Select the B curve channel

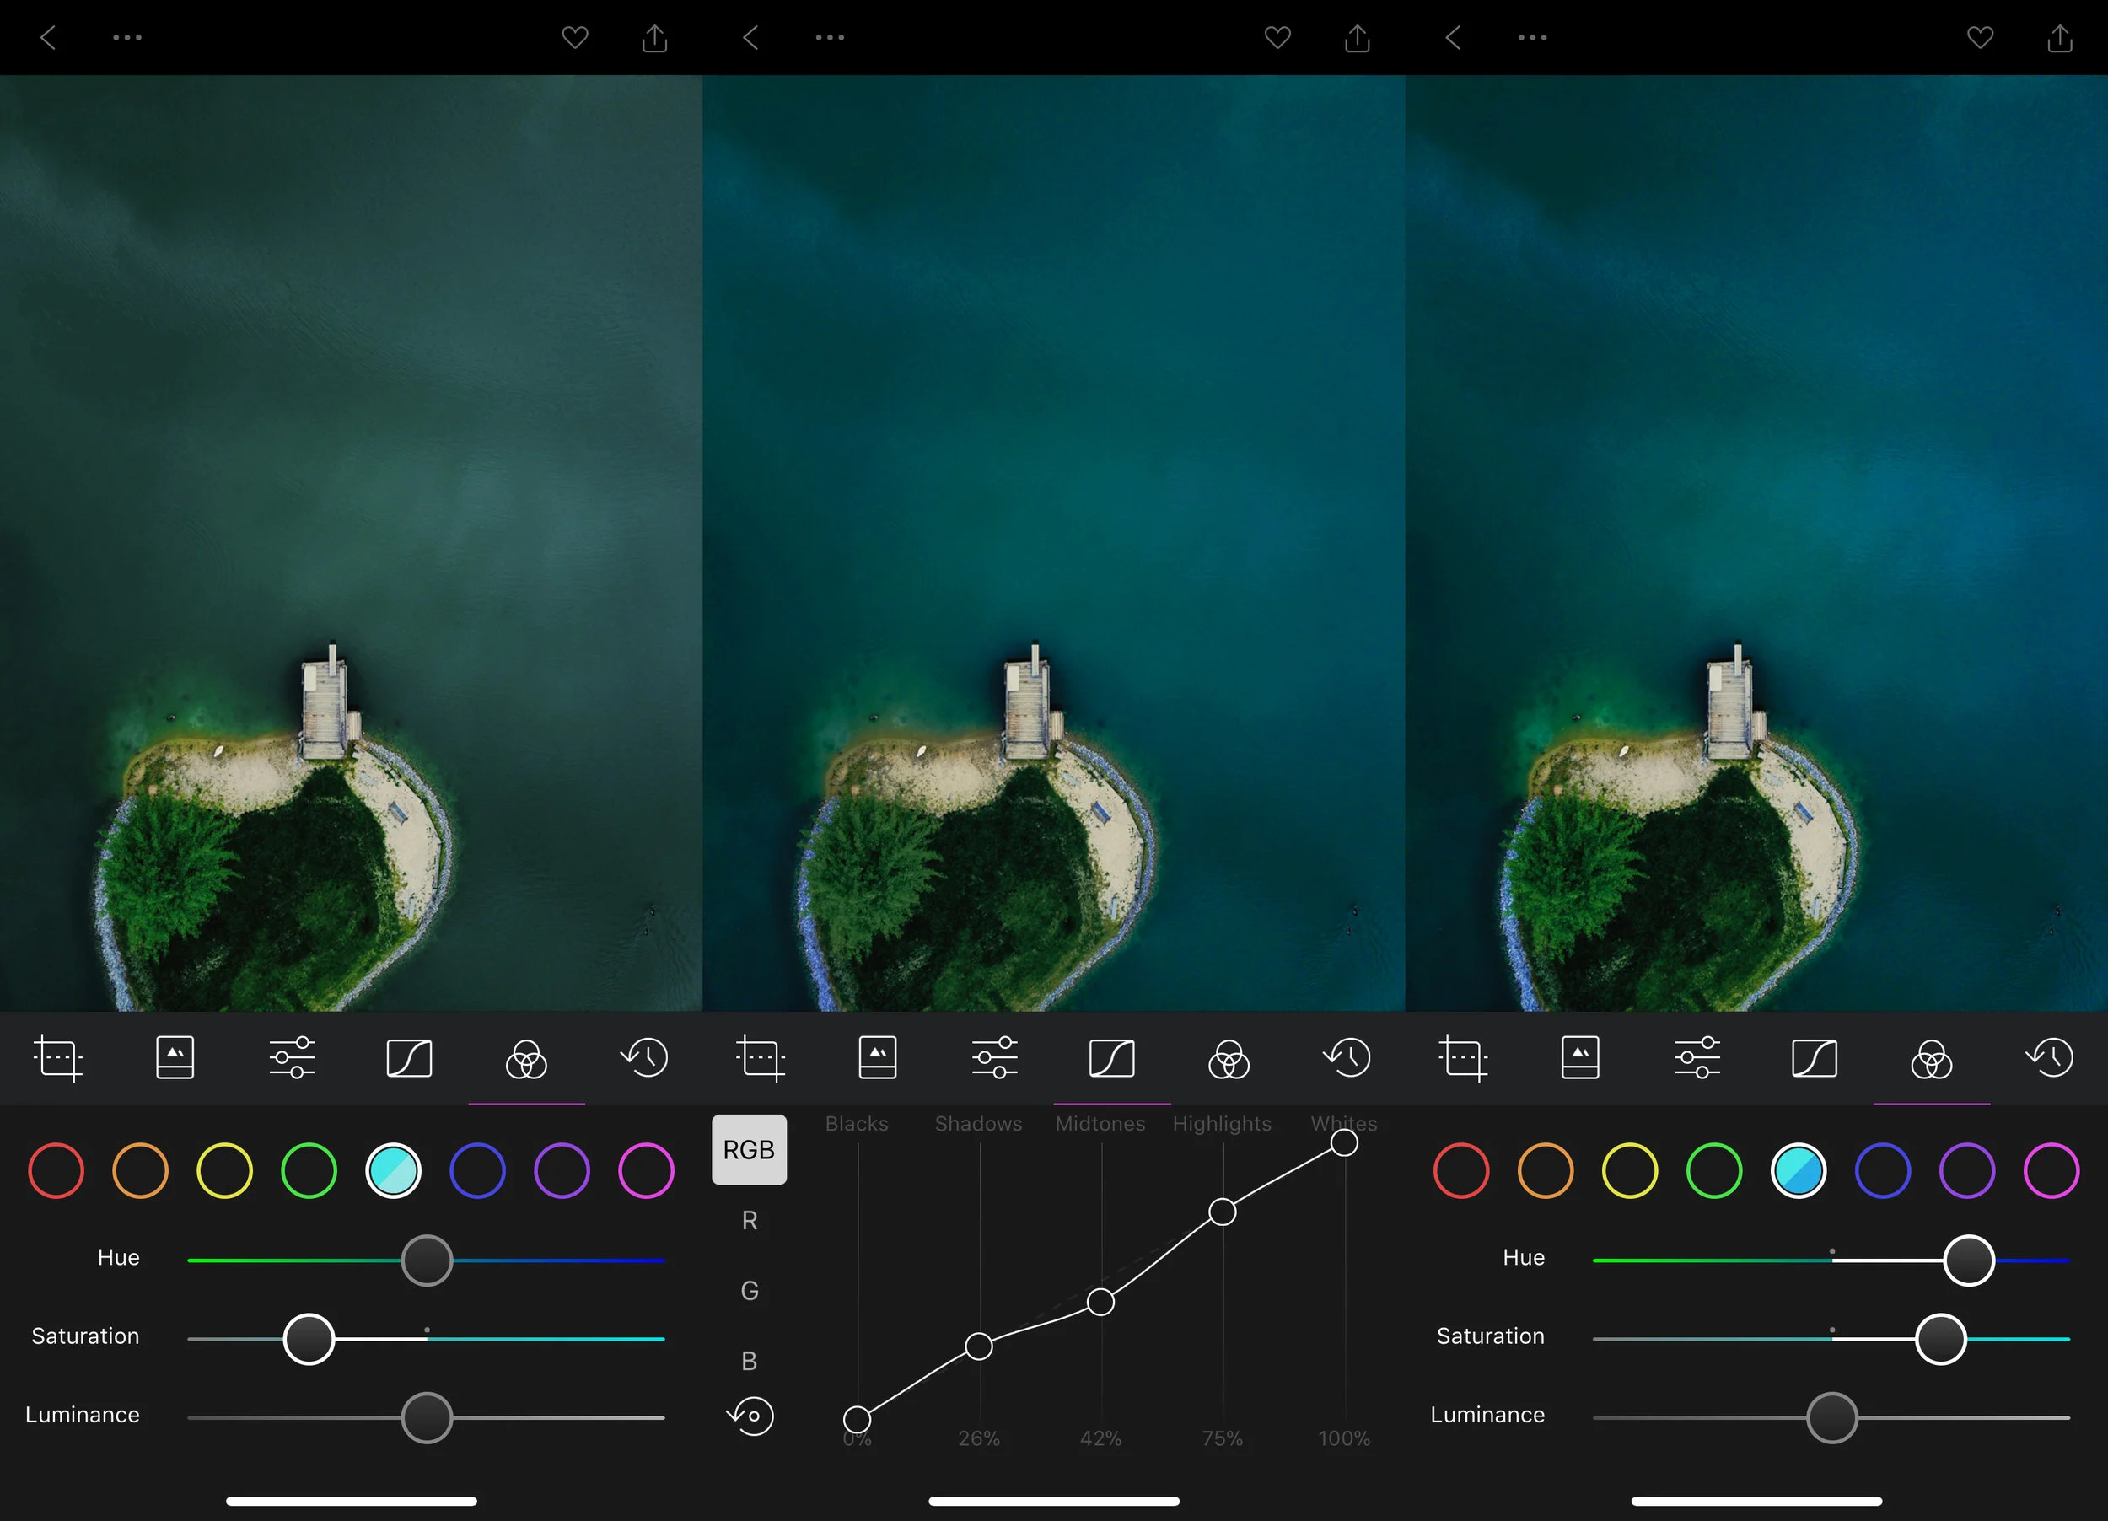(x=749, y=1361)
